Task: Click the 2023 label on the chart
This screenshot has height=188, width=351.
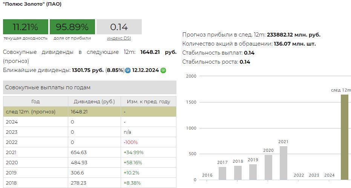Action: [314, 175]
